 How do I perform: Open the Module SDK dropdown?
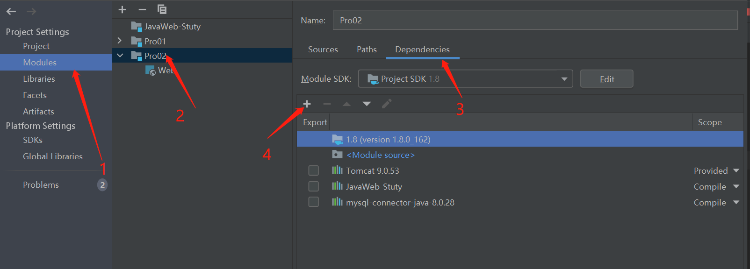465,79
